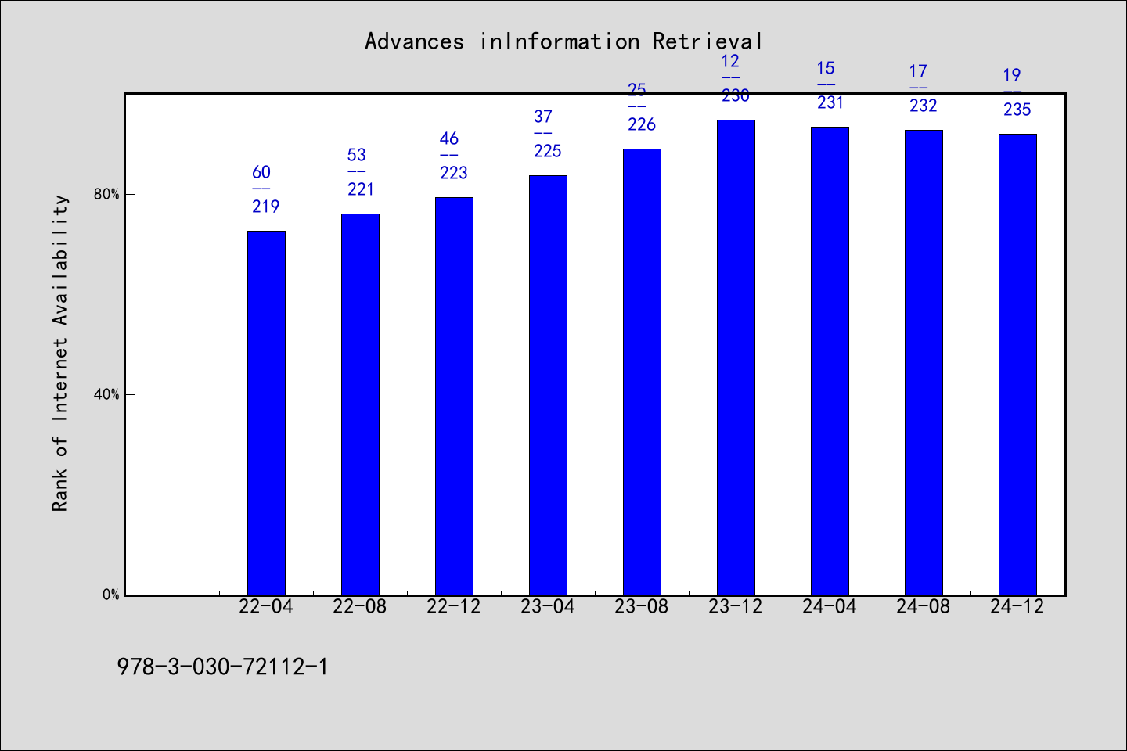The image size is (1127, 751).
Task: Click the rank value 60 above 22-04
Action: coord(261,173)
